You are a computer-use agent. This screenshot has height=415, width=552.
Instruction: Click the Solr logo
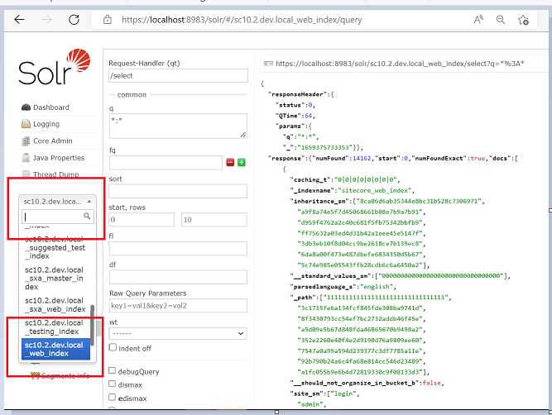(x=55, y=67)
